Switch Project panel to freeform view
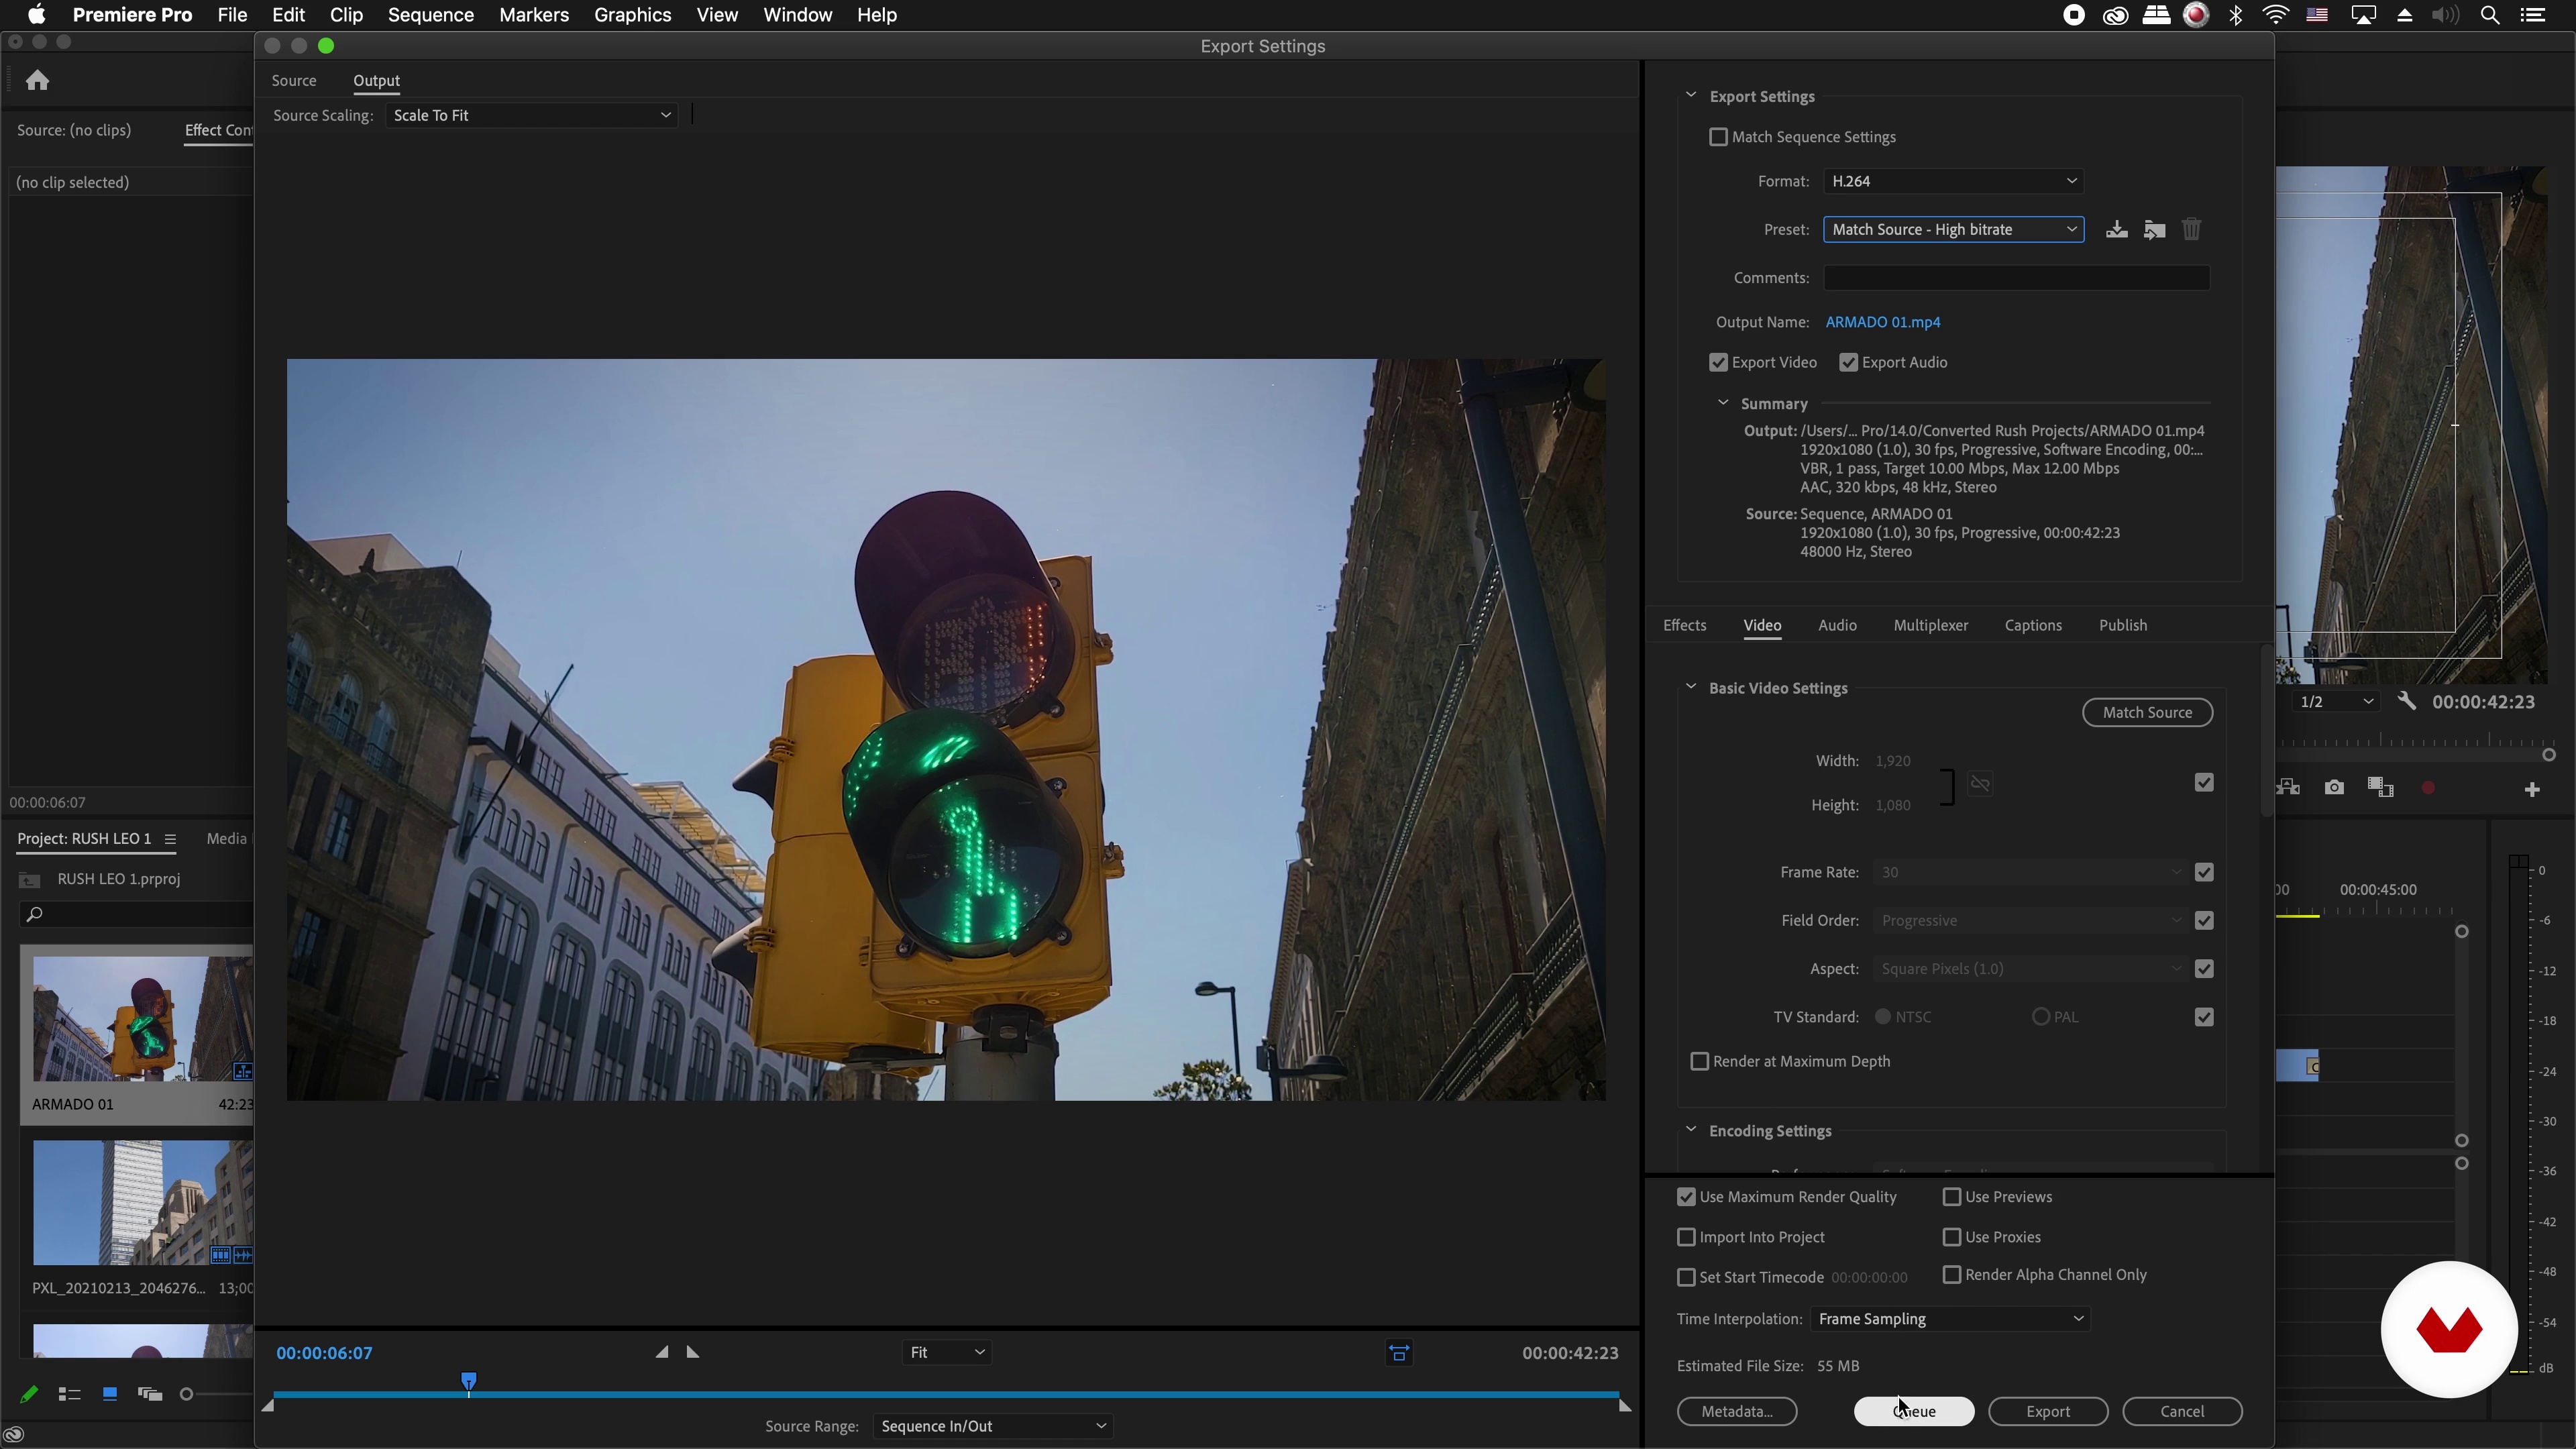The image size is (2576, 1449). (150, 1394)
